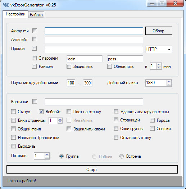Increase the Вики страницы count
186x189 pixels.
tap(60, 119)
